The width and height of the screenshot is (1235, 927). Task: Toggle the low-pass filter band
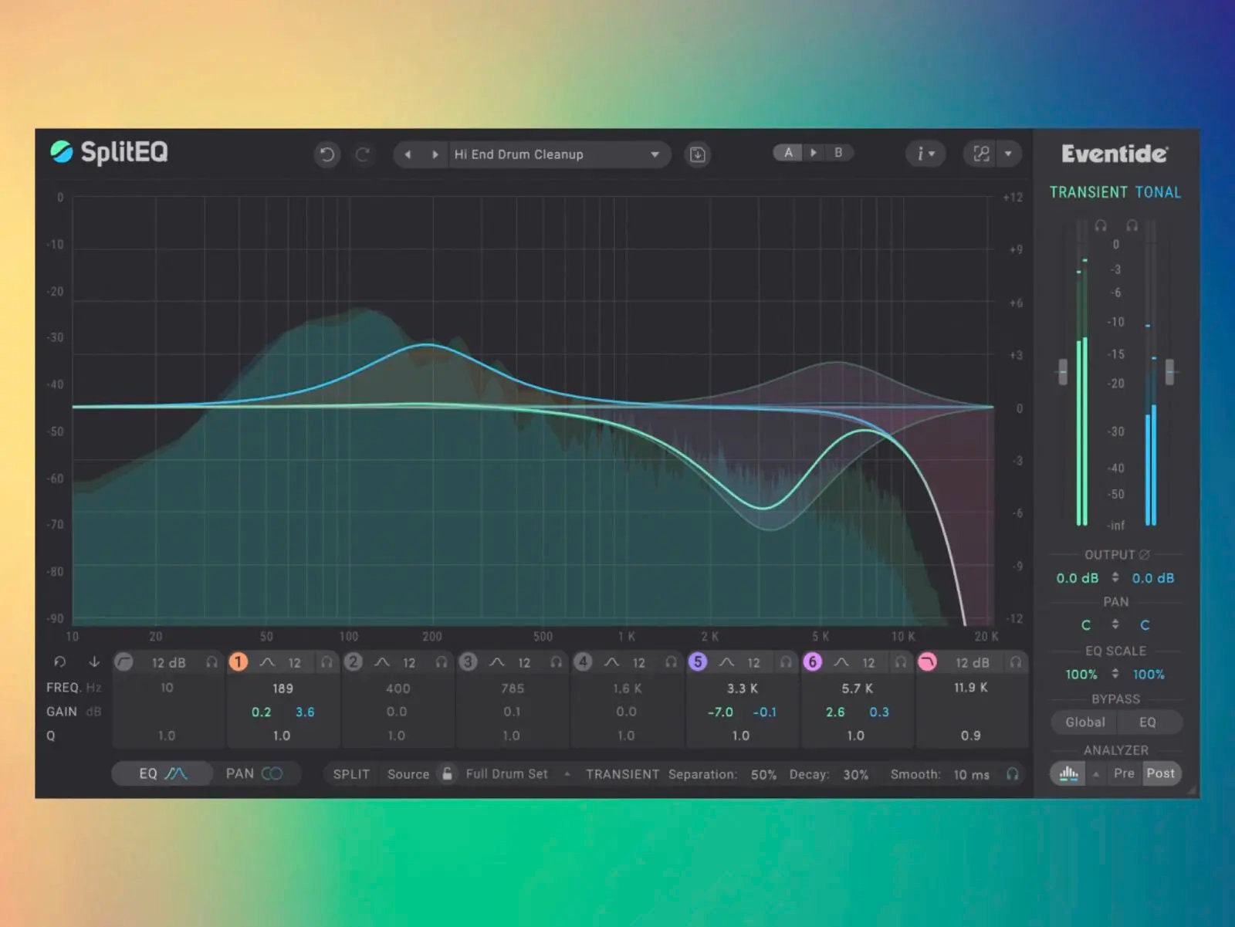pyautogui.click(x=927, y=662)
